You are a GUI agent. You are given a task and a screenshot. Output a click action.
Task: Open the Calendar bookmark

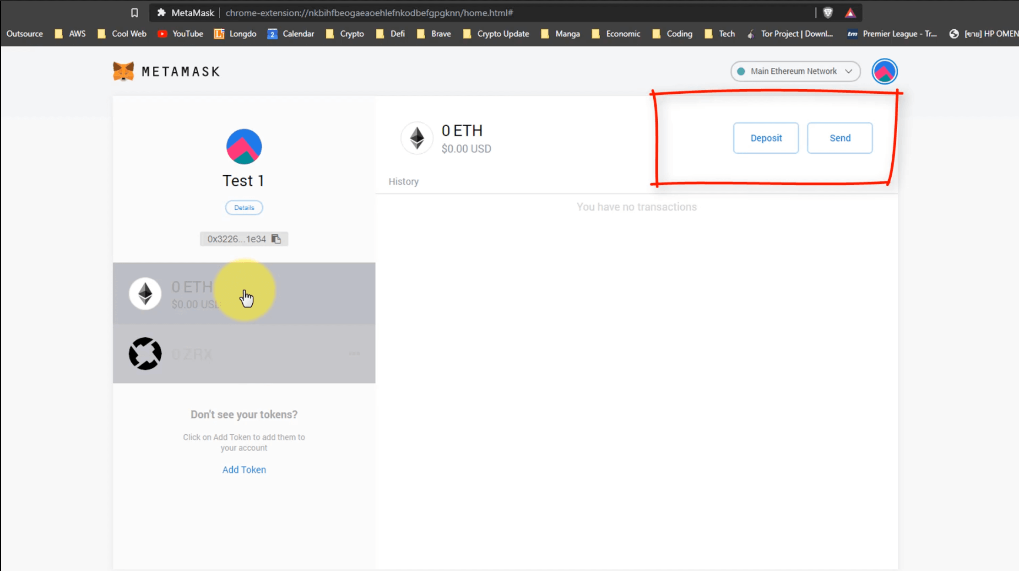click(x=291, y=34)
